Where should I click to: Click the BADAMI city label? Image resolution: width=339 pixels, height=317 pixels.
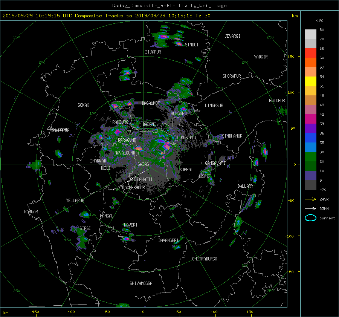[x=149, y=124]
